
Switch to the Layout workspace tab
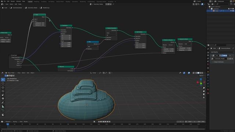click(x=30, y=1)
